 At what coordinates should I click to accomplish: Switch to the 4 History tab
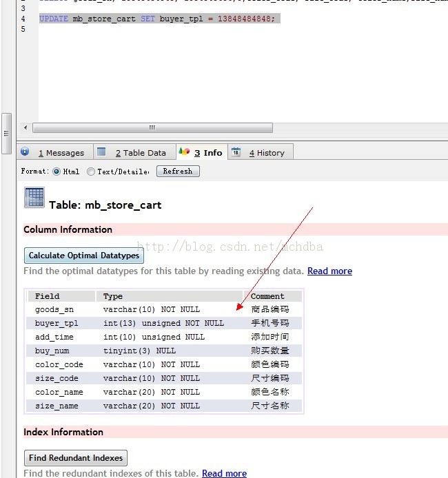coord(261,152)
